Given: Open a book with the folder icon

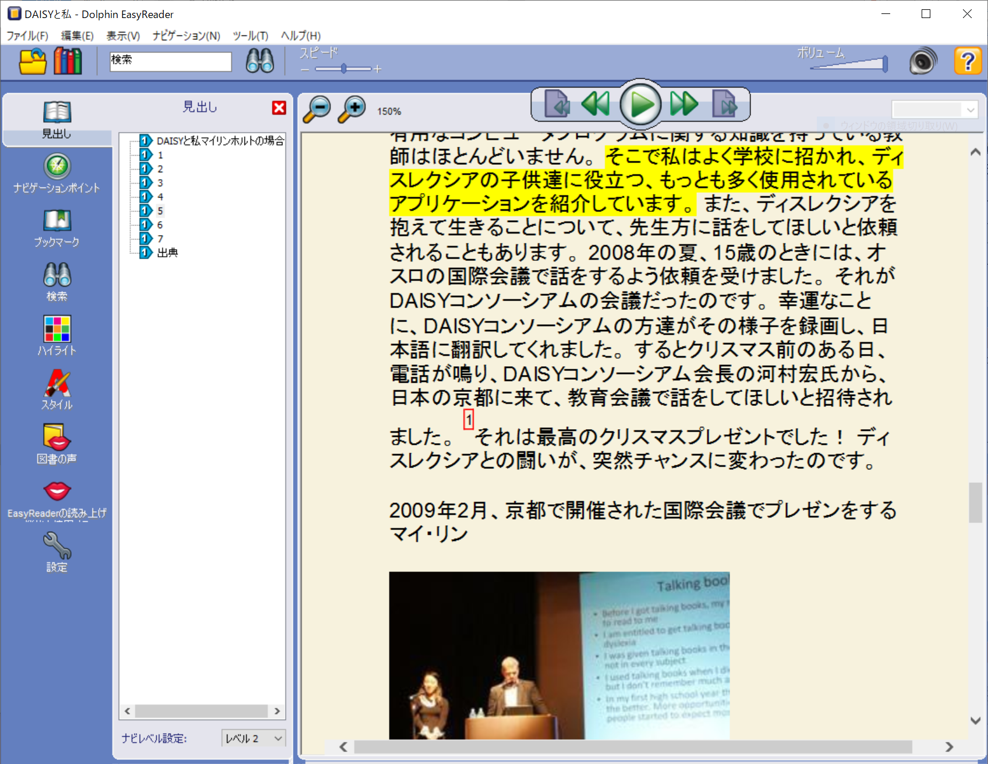Looking at the screenshot, I should [x=33, y=61].
